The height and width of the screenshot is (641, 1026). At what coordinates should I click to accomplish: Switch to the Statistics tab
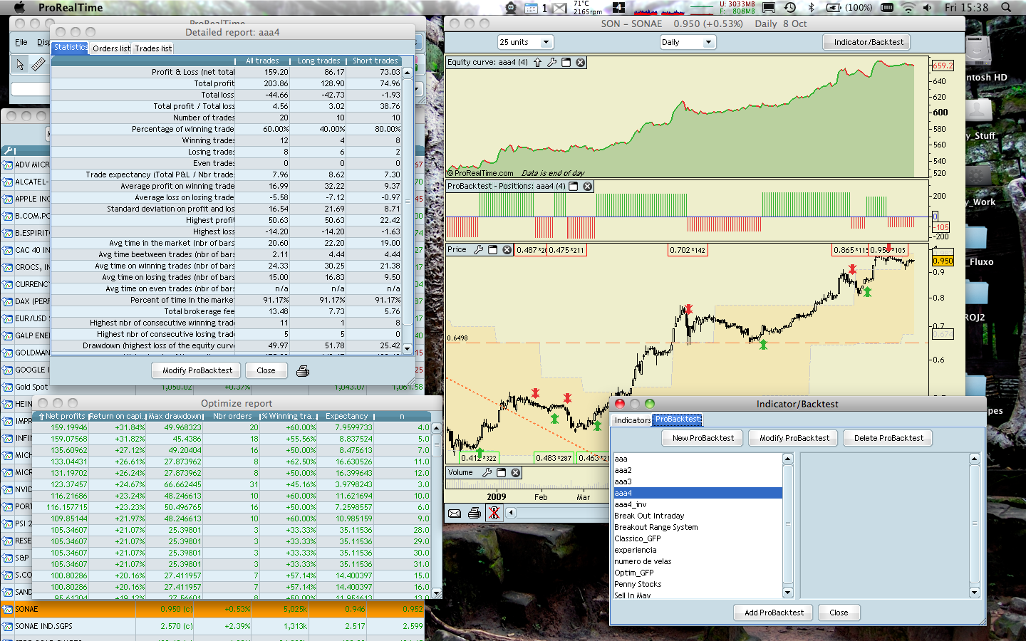pyautogui.click(x=71, y=48)
